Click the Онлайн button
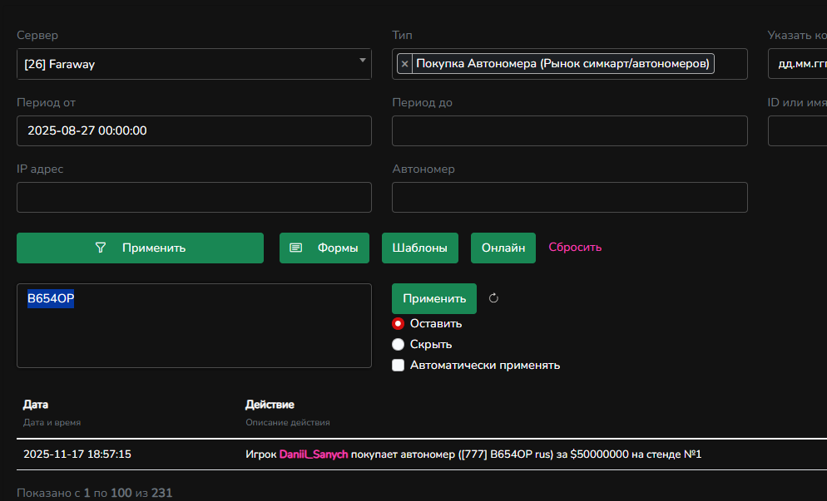 (503, 248)
